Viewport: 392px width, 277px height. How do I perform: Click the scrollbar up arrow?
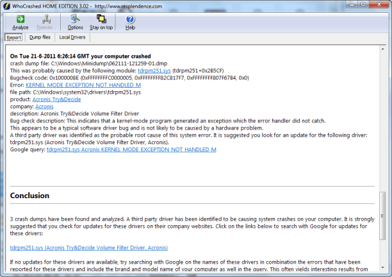pyautogui.click(x=383, y=49)
